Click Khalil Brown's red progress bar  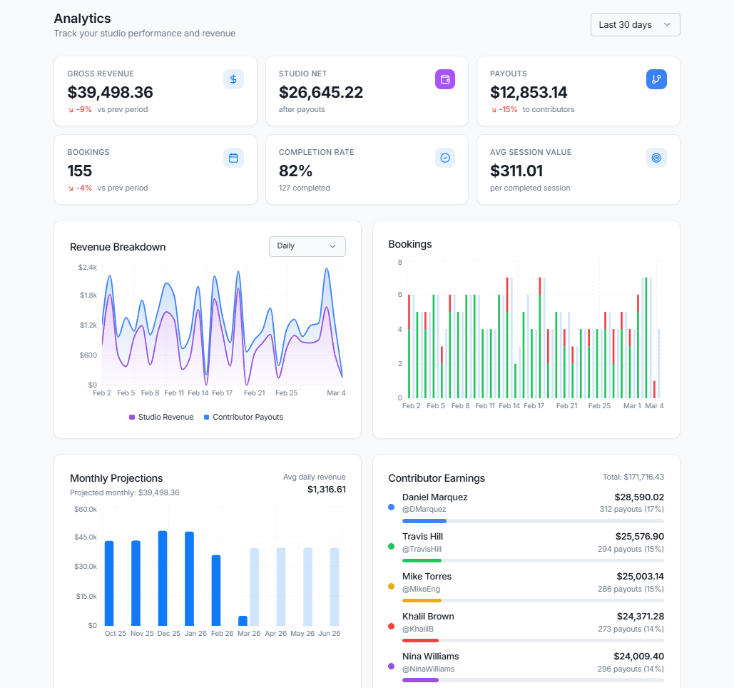click(420, 640)
